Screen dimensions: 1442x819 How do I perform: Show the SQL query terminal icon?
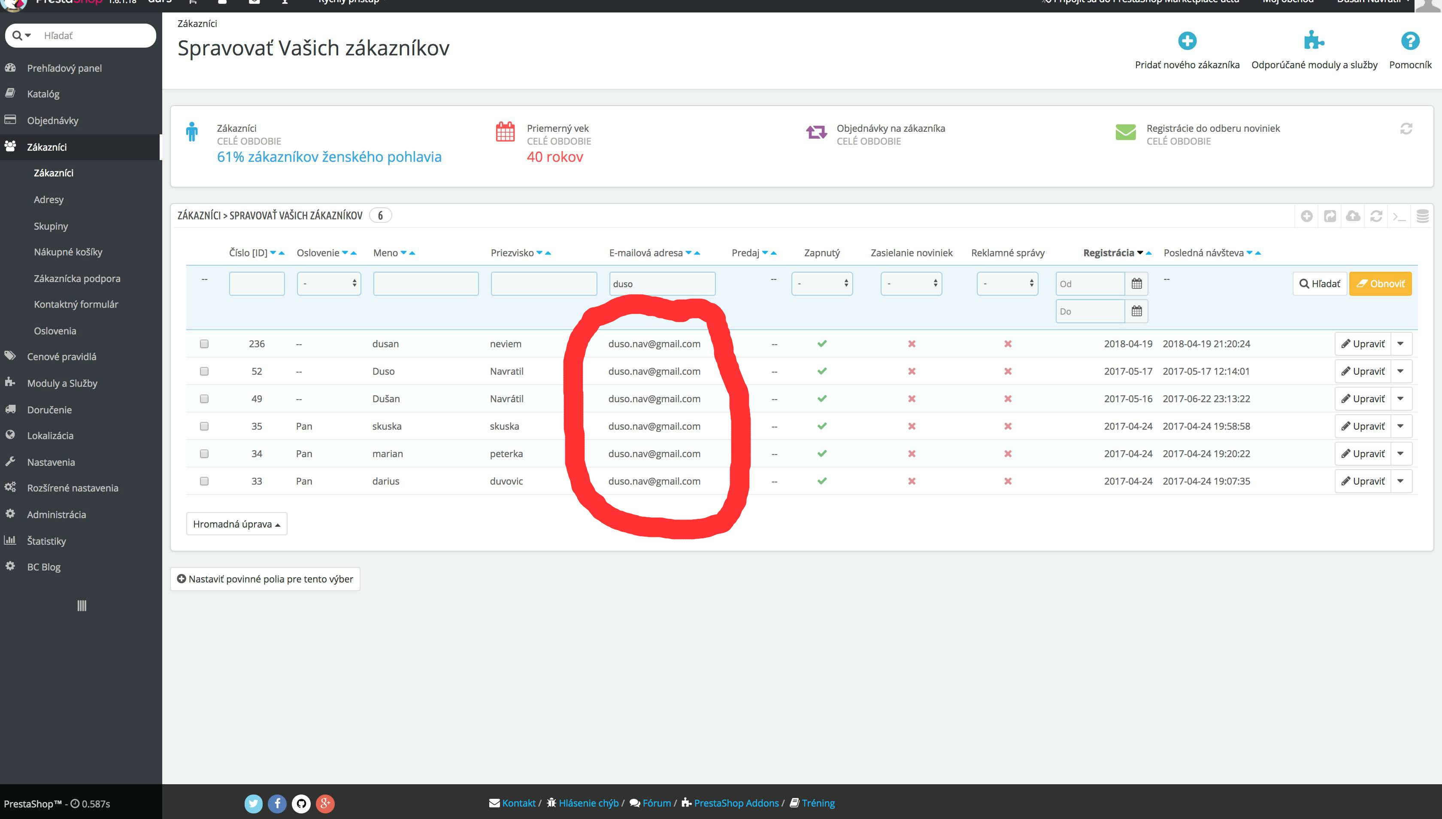(x=1399, y=216)
